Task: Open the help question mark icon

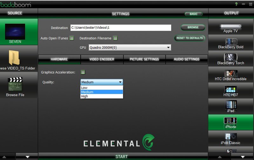Action: point(236,4)
